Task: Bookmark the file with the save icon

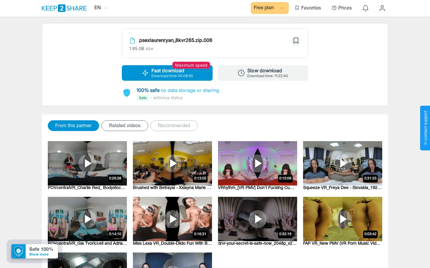Action: pyautogui.click(x=296, y=40)
